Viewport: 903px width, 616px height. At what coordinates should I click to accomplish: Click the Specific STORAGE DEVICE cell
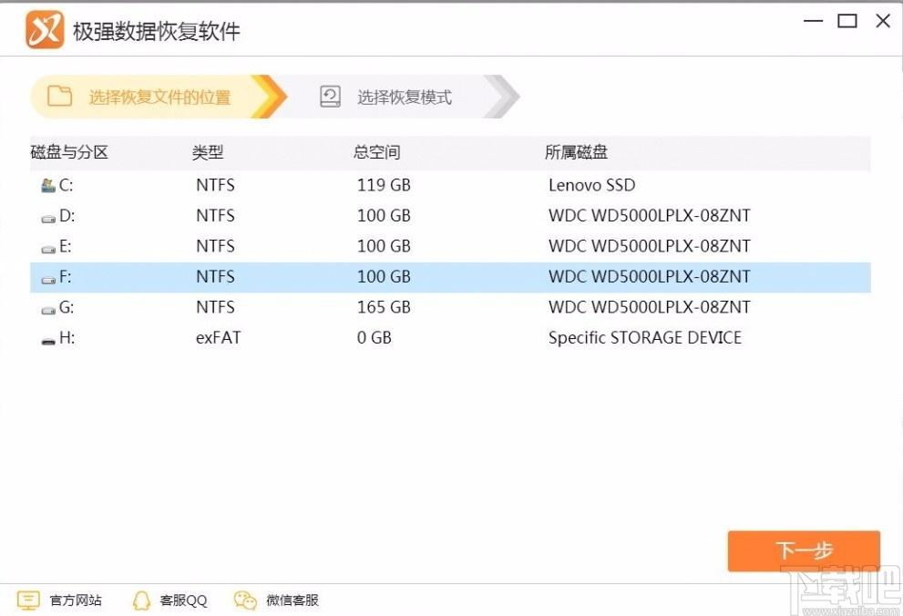pos(645,337)
